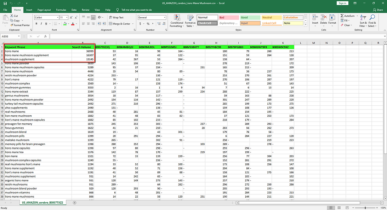Toggle Middle Align button
Viewport: 387px width, 210px height.
click(x=88, y=18)
